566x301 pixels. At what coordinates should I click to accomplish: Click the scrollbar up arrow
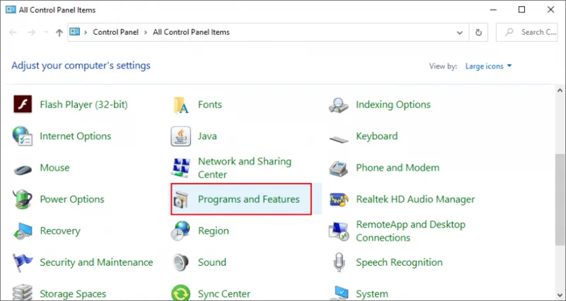[560, 90]
